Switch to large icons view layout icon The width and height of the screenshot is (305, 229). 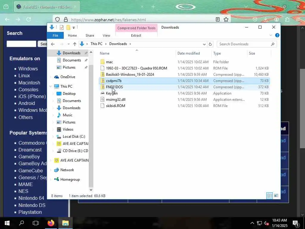tap(276, 196)
